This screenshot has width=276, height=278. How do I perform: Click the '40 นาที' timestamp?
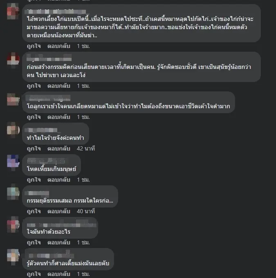(86, 211)
